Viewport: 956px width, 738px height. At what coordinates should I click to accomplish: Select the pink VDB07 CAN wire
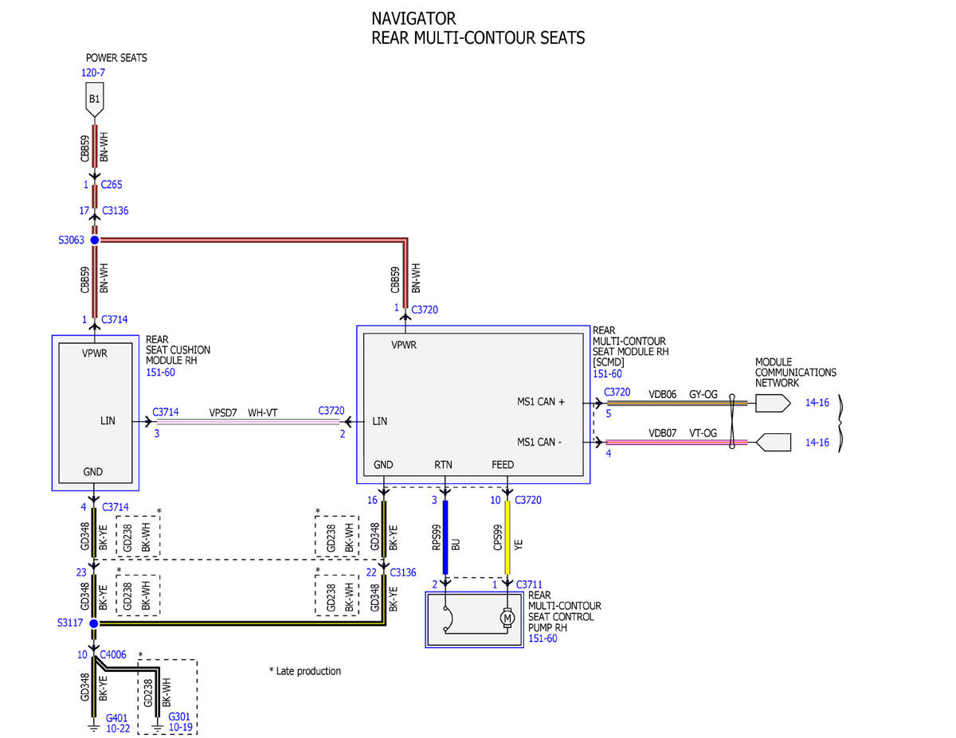pyautogui.click(x=676, y=442)
